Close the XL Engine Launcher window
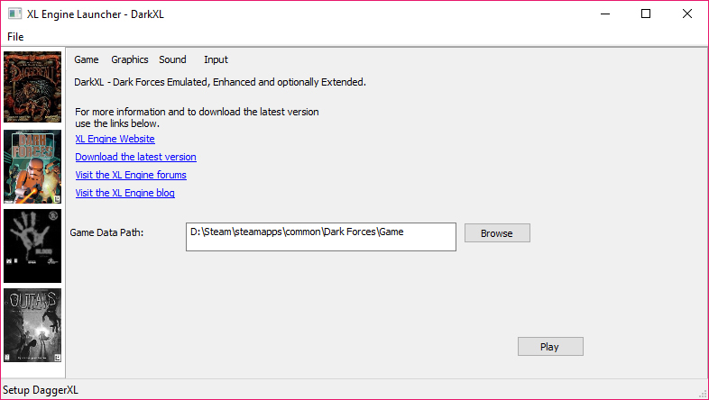The width and height of the screenshot is (709, 400). click(x=687, y=14)
